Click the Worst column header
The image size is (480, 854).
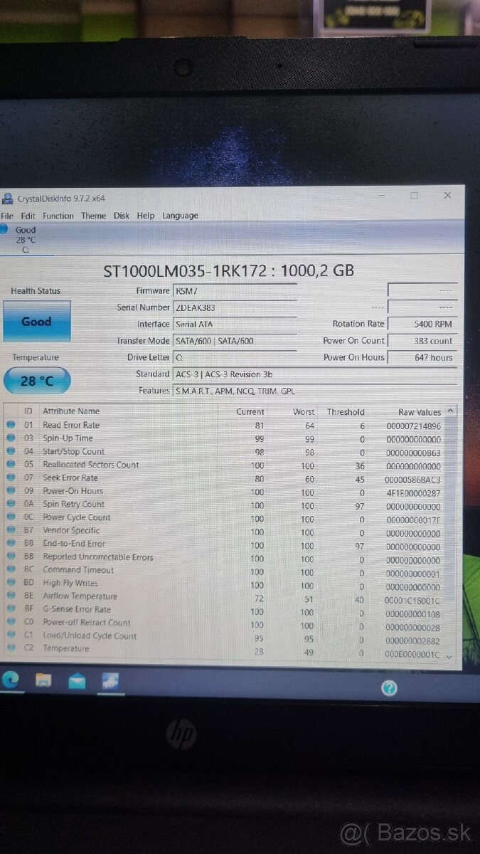click(x=304, y=412)
